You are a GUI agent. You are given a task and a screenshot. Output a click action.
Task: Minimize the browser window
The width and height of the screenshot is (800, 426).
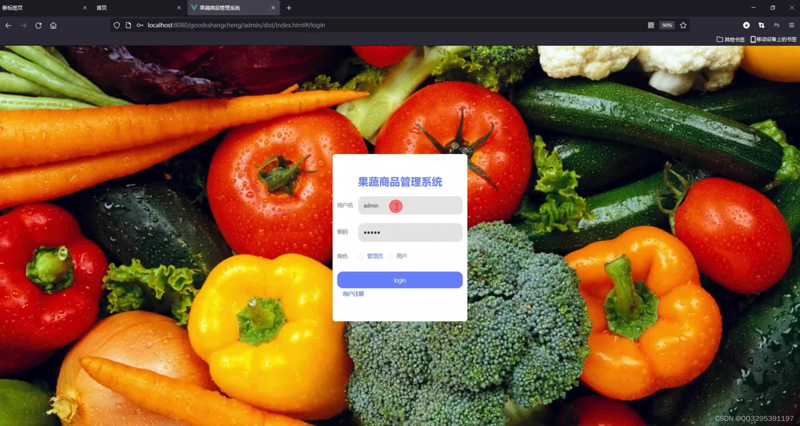click(x=753, y=7)
